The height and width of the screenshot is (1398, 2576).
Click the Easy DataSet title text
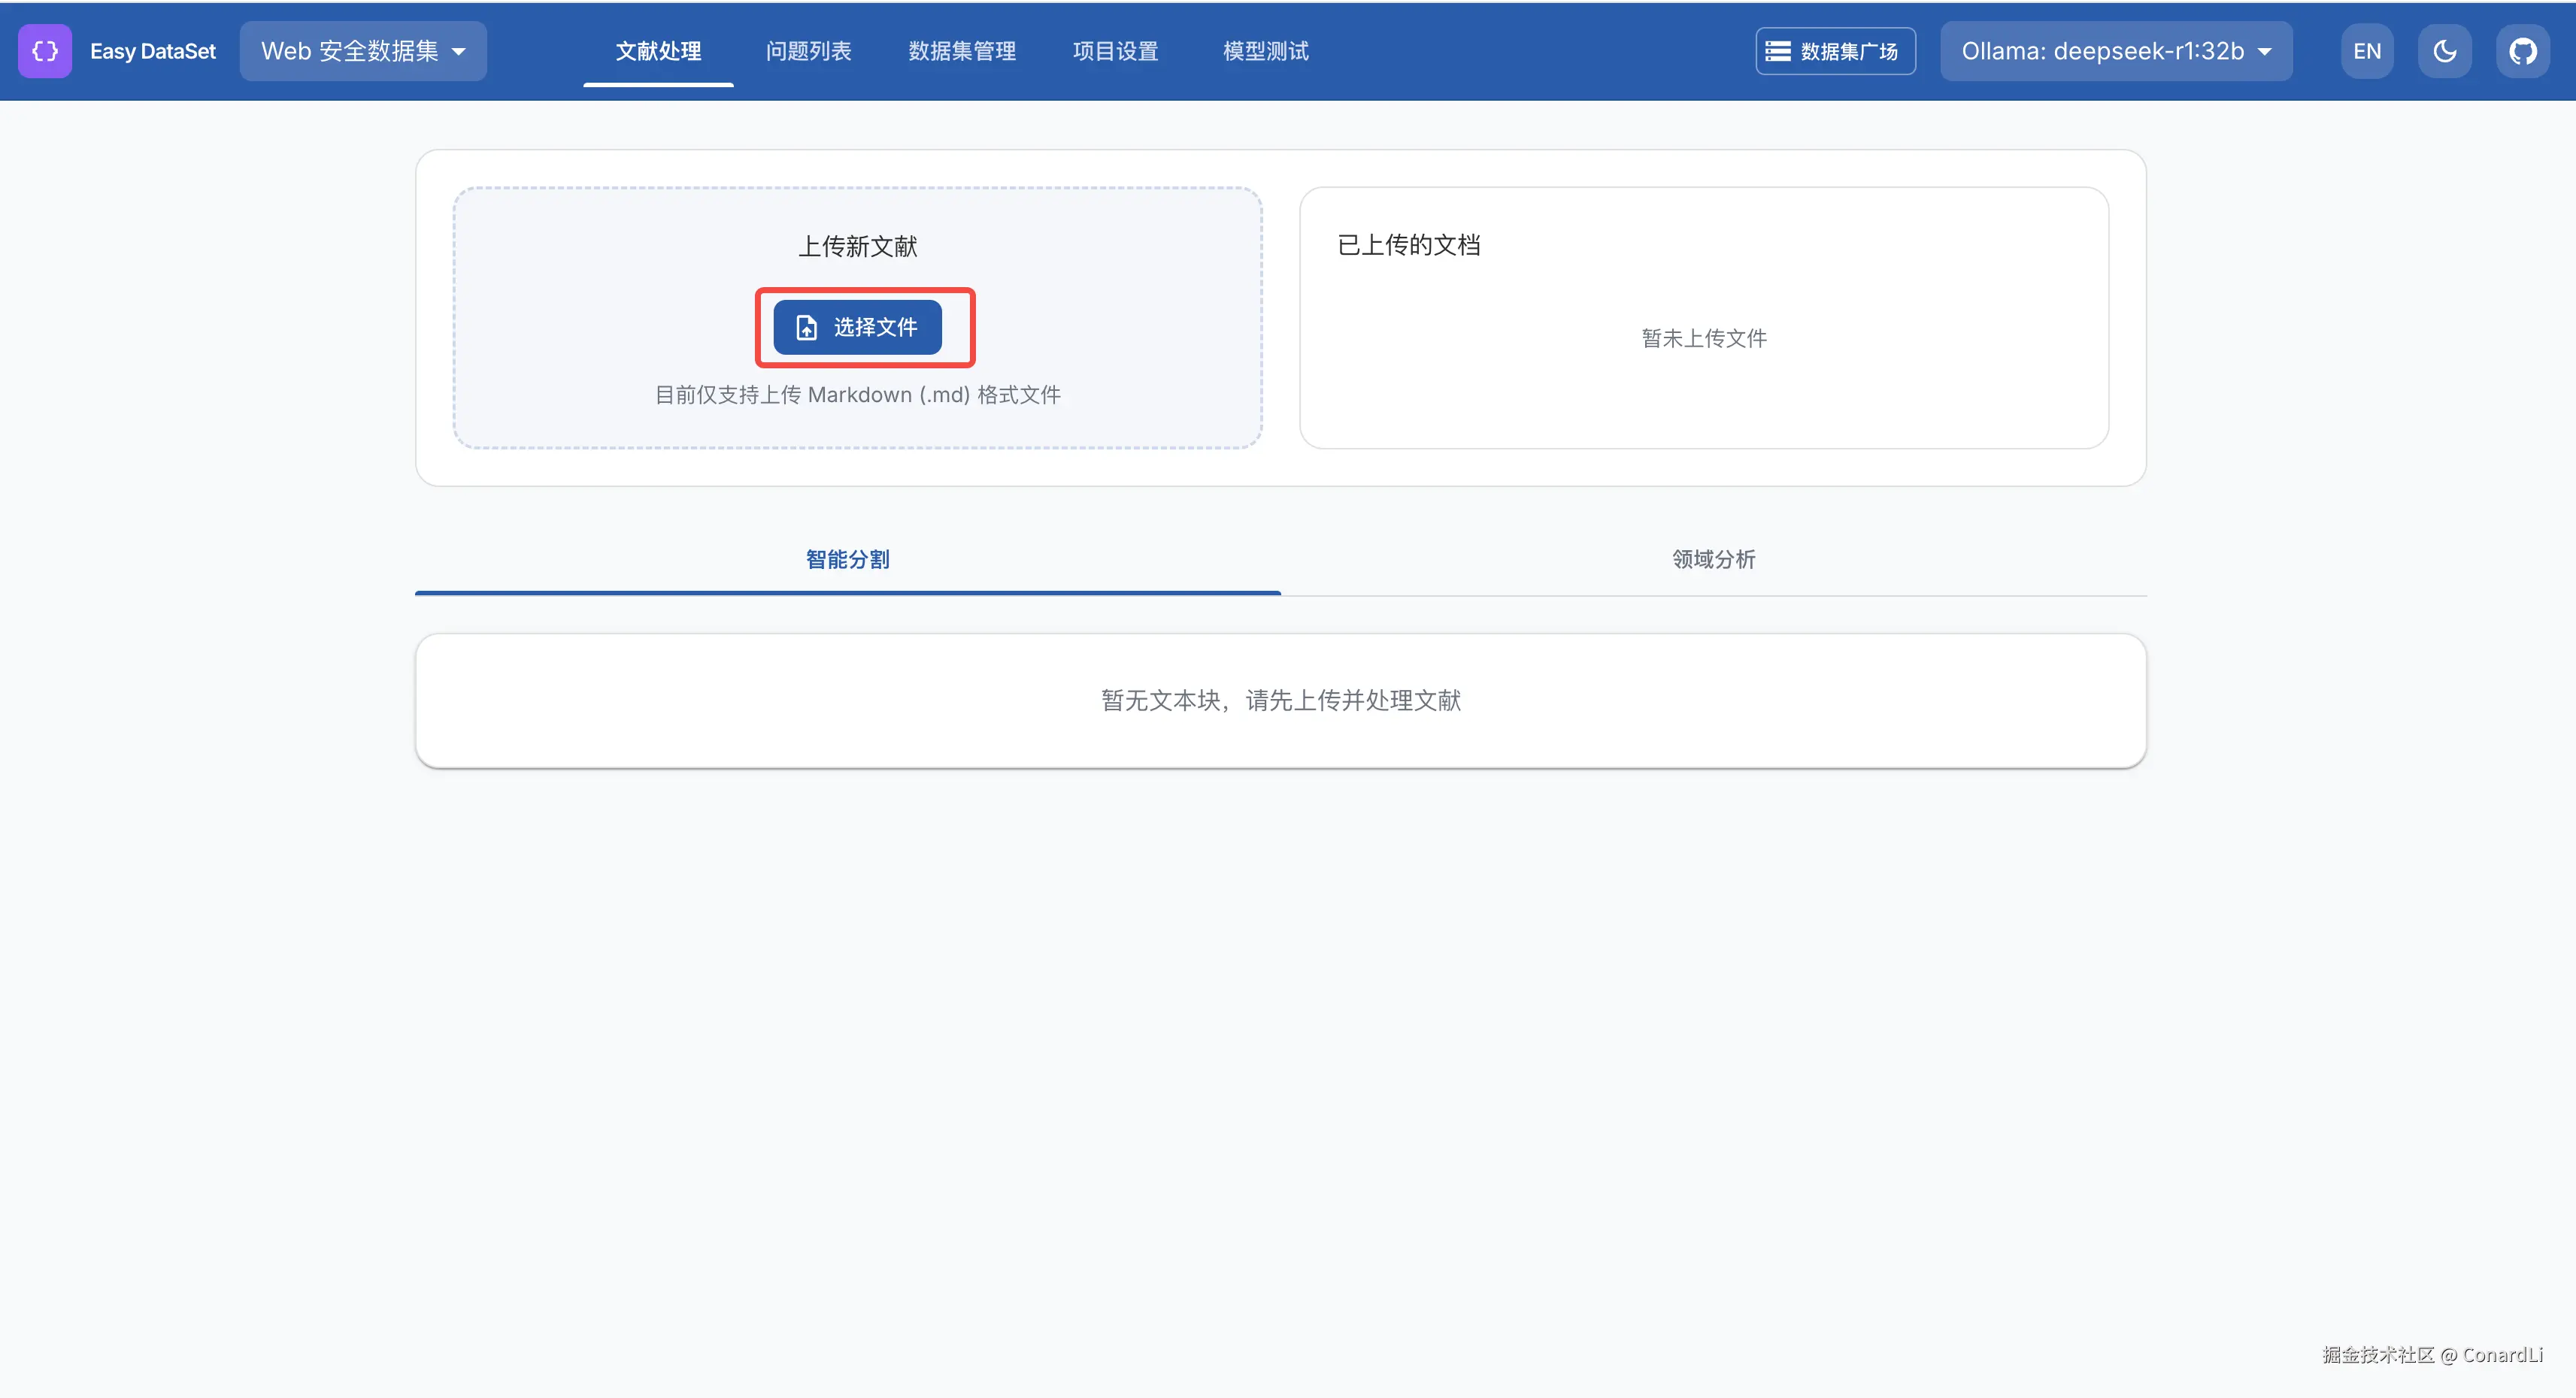pos(153,51)
